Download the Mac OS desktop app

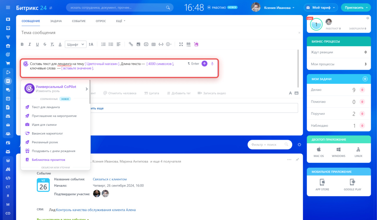pyautogui.click(x=319, y=152)
